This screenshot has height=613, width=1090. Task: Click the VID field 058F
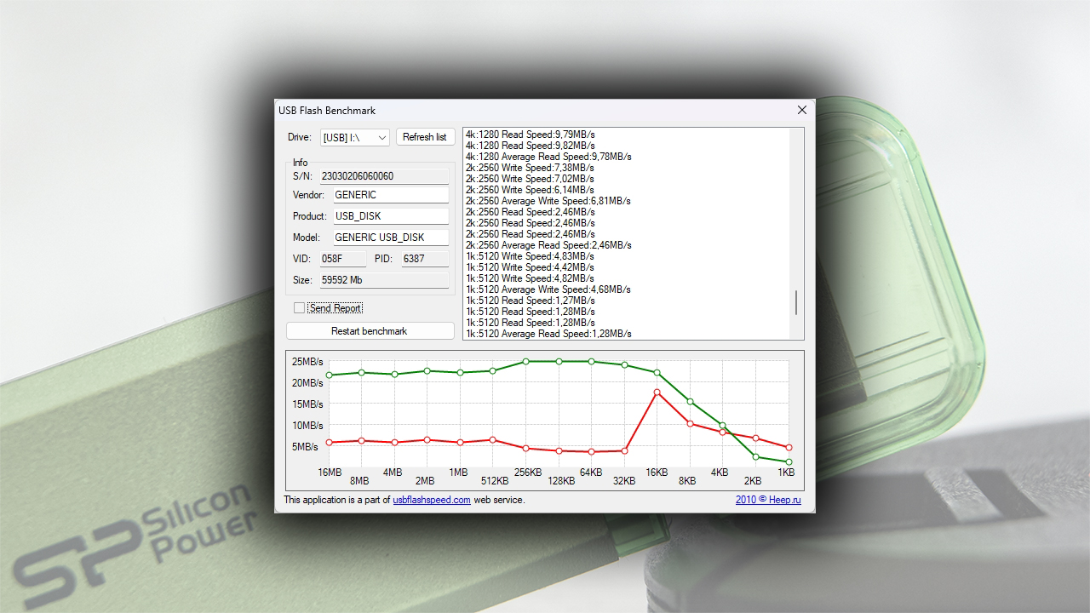coord(343,259)
